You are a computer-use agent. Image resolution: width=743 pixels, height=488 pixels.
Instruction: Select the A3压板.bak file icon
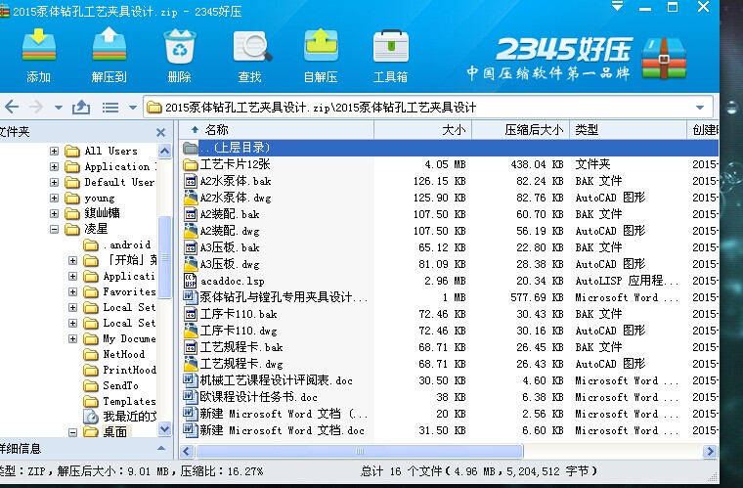click(x=191, y=247)
